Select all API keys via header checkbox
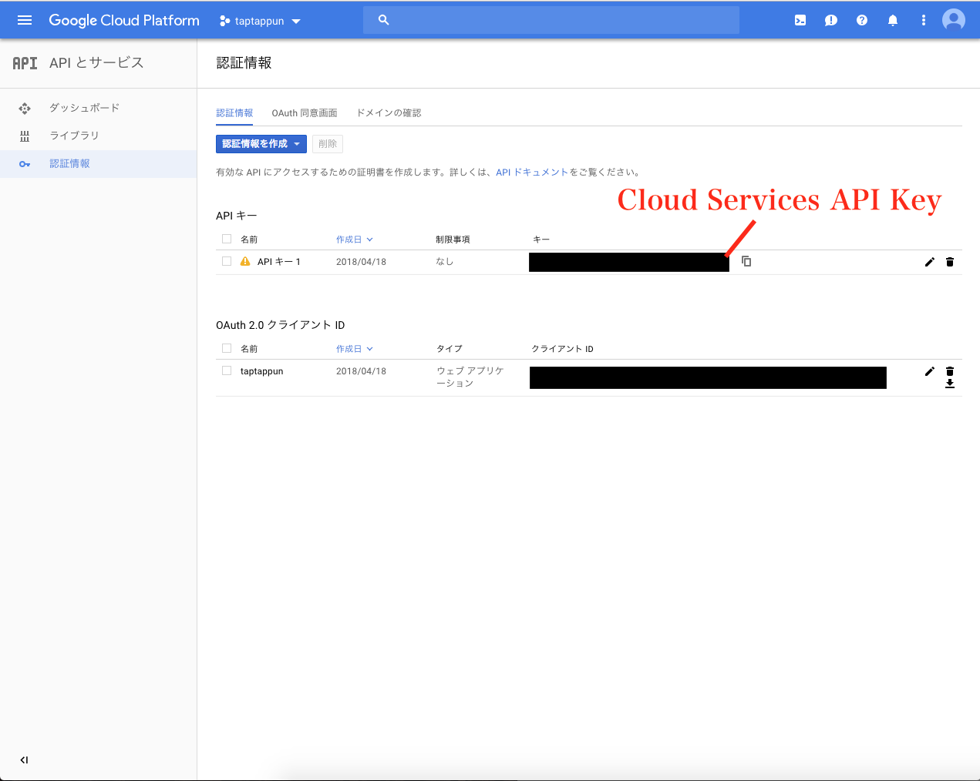980x781 pixels. (227, 239)
